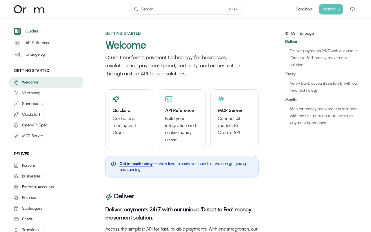This screenshot has width=371, height=232.
Task: Click the GETTING STARTED sidebar section header
Action: (x=32, y=71)
